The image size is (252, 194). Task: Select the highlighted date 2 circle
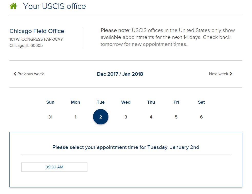click(x=101, y=117)
